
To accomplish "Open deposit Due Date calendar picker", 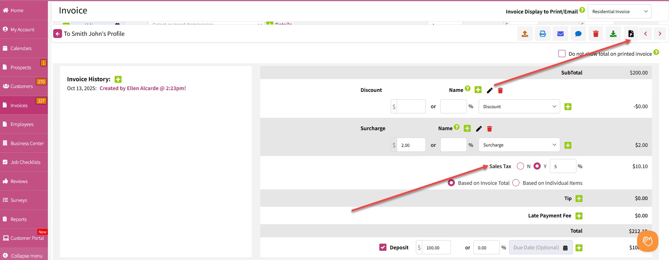I will click(565, 248).
